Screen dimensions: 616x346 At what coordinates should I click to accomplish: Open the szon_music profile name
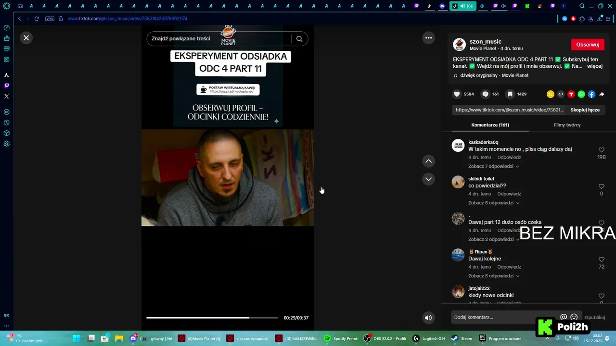coord(486,42)
